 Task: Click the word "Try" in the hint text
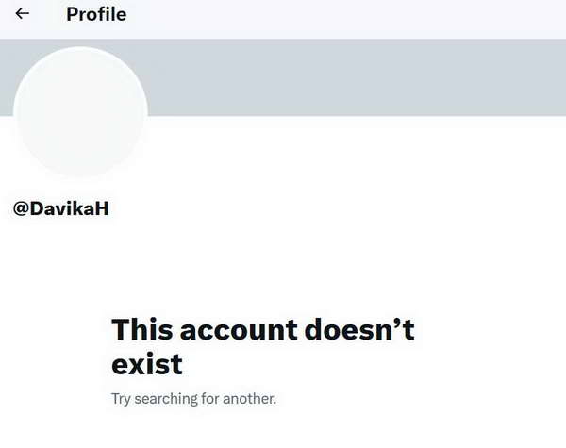[121, 399]
